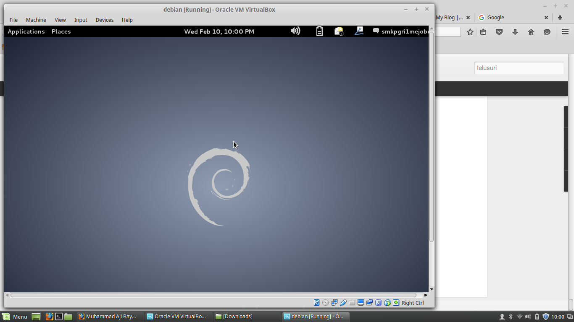Image resolution: width=574 pixels, height=322 pixels.
Task: Click the VirtualBox USB devices icon
Action: pos(343,303)
